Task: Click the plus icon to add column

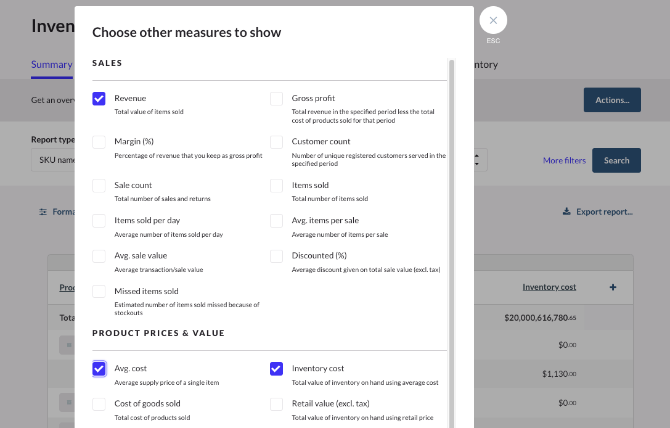Action: (x=613, y=287)
